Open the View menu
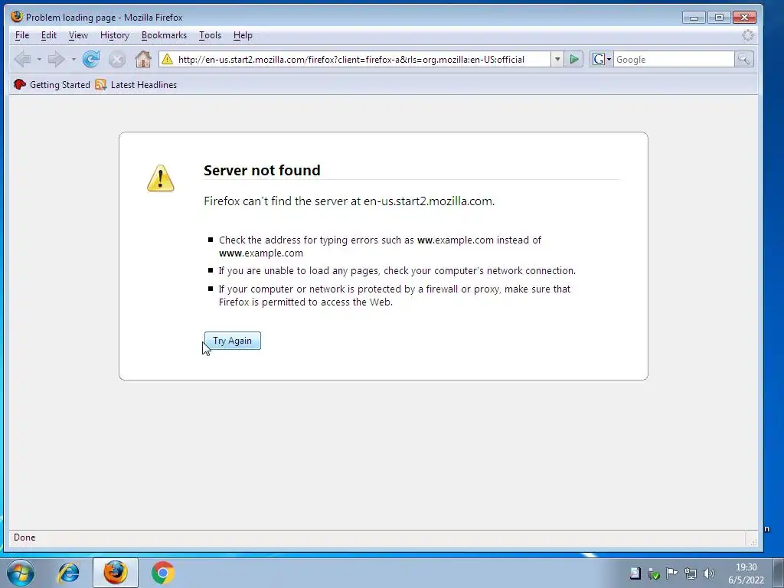Screen dimensions: 784x588 tap(78, 35)
